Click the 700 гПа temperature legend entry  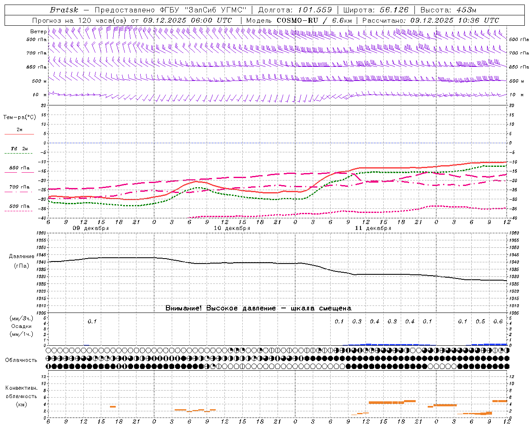tap(19, 187)
